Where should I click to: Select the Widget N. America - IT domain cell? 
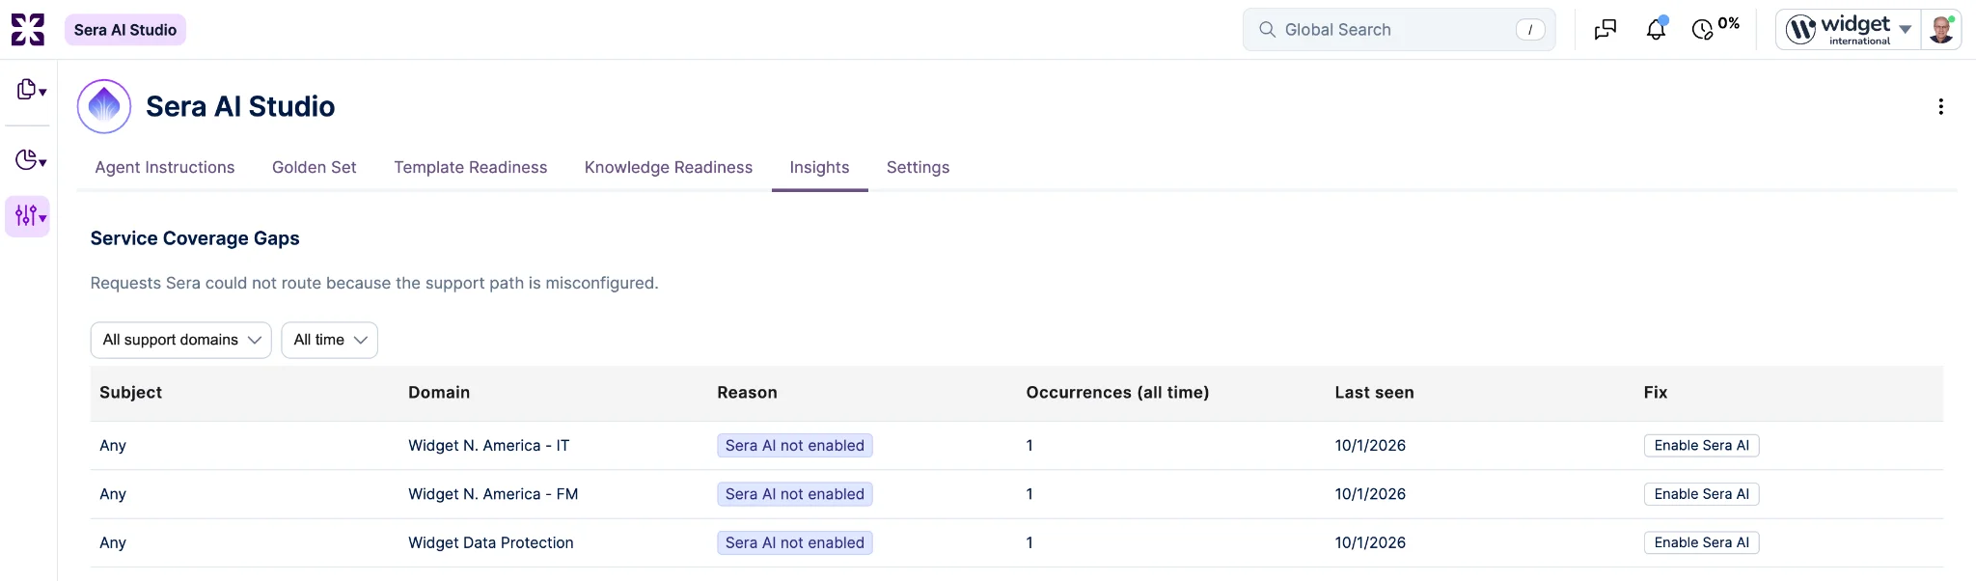pyautogui.click(x=489, y=446)
